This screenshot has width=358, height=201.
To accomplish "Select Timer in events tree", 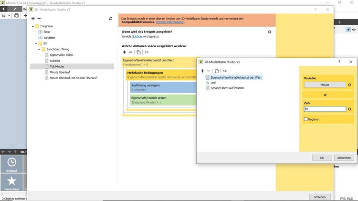I will pos(47,32).
